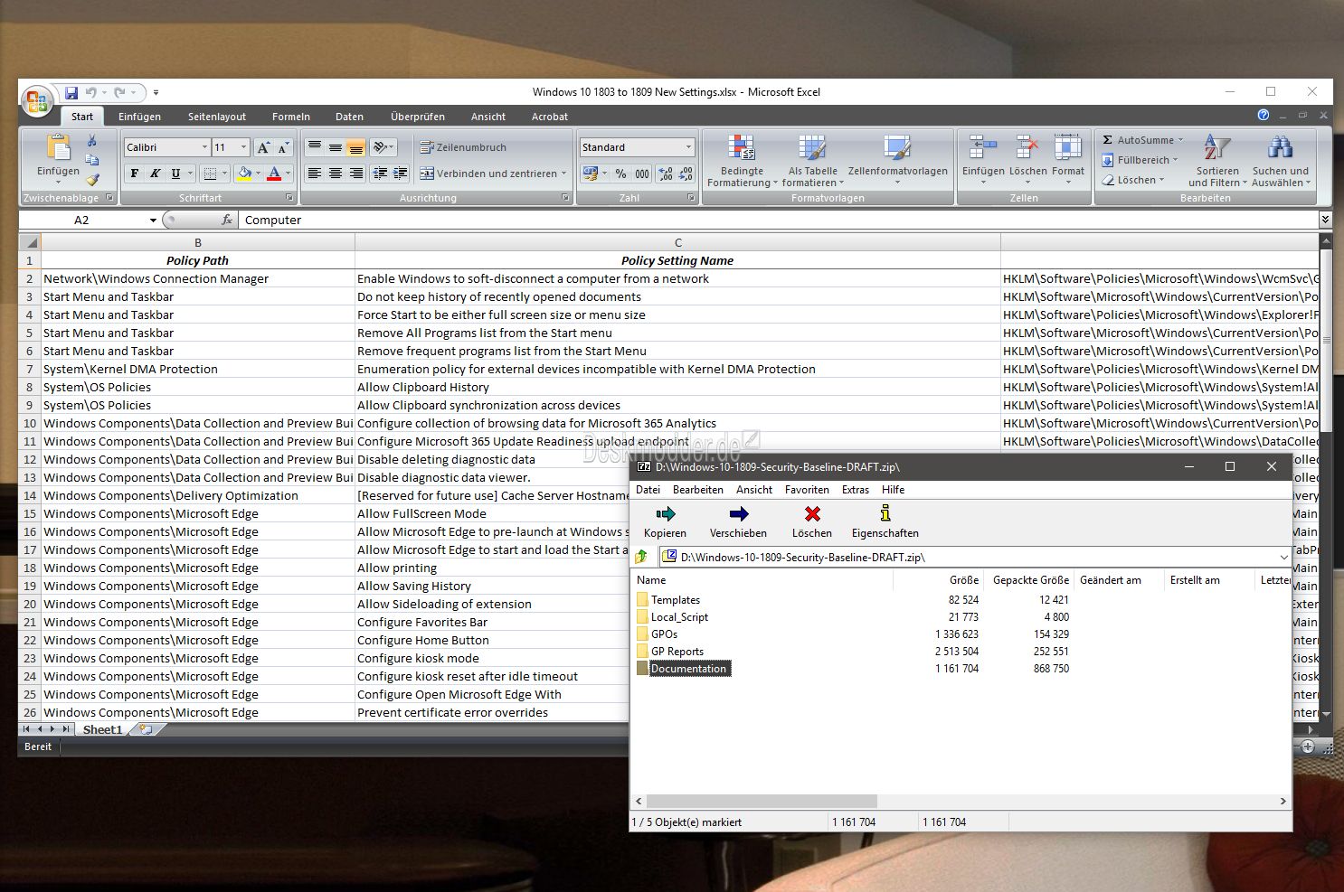Screen dimensions: 1344x892
Task: Apply red font color A
Action: click(x=274, y=174)
